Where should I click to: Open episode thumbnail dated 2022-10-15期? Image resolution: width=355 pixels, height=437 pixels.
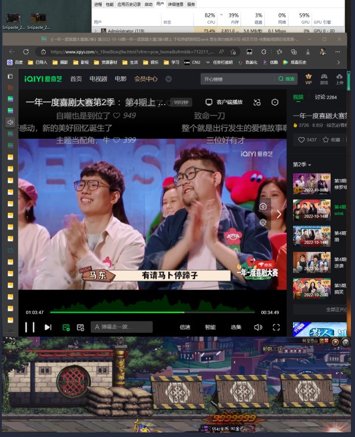tap(312, 262)
